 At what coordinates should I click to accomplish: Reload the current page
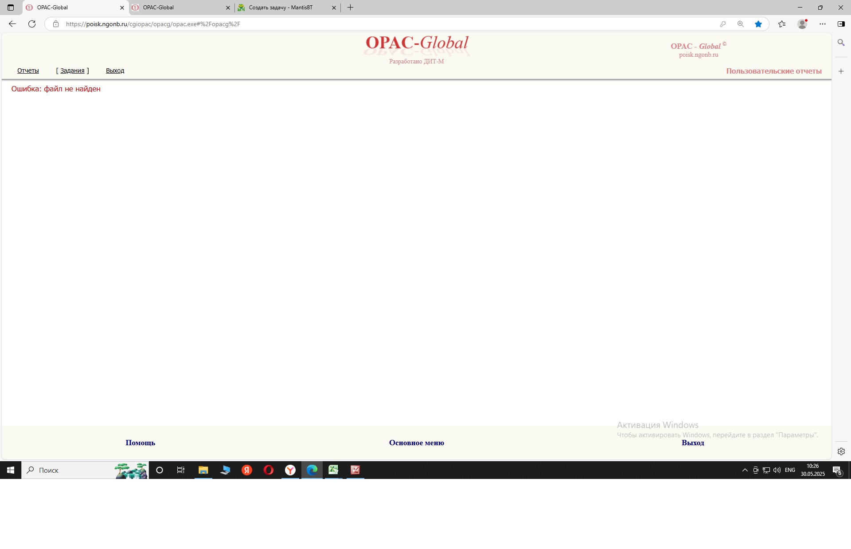[32, 24]
